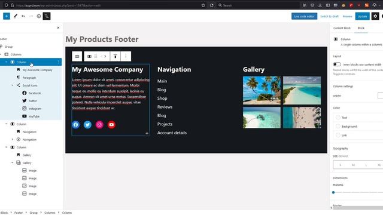This screenshot has height=215, width=383.
Task: Select the Paragraph item in list view
Action: click(29, 78)
